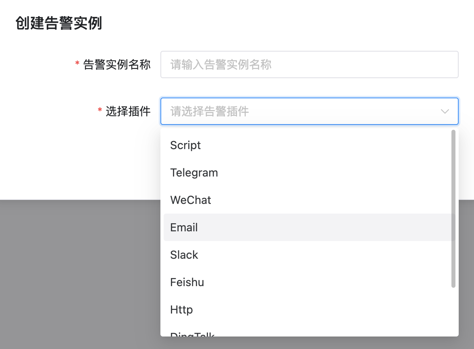This screenshot has height=349, width=474.
Task: Click the 告警实例名称 input field
Action: coord(309,64)
